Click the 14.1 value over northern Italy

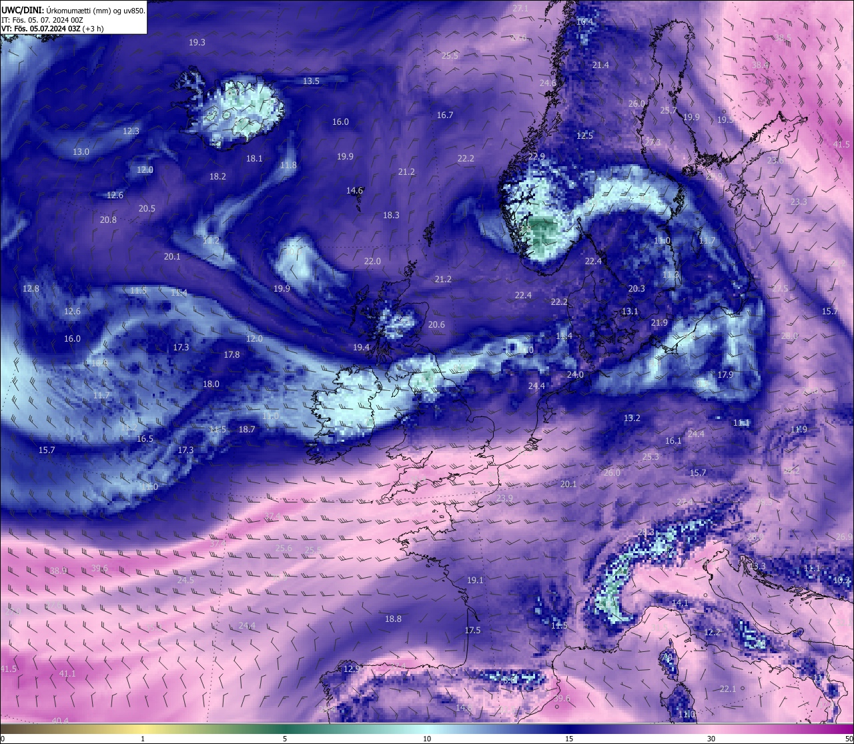pos(680,603)
